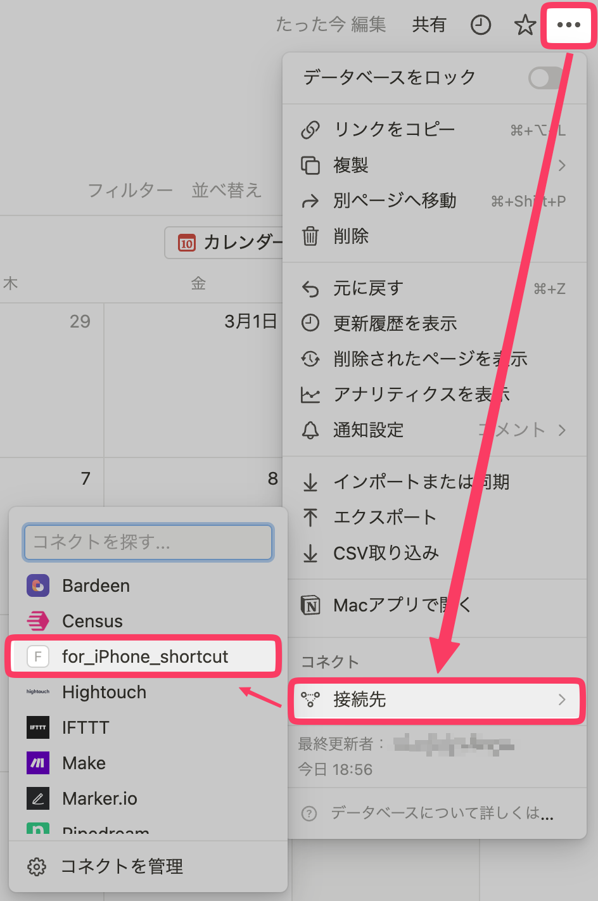Focus the コネクトを探す search field

[148, 542]
